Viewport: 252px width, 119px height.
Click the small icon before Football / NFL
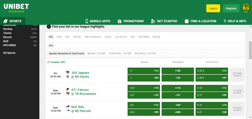point(48,62)
